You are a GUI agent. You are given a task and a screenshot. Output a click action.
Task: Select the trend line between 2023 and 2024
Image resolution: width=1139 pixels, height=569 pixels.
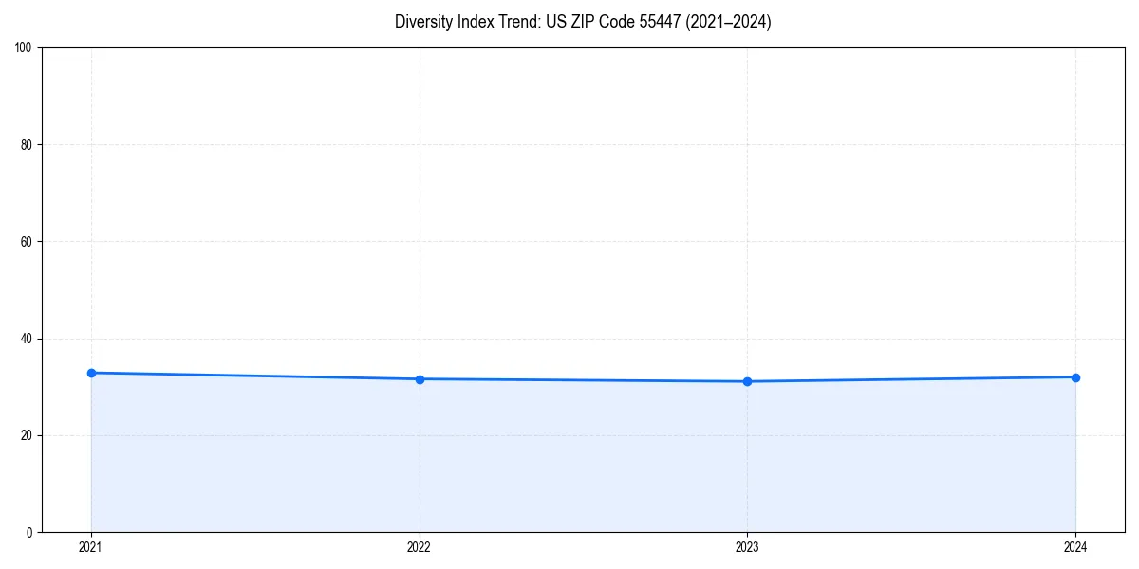click(x=911, y=379)
